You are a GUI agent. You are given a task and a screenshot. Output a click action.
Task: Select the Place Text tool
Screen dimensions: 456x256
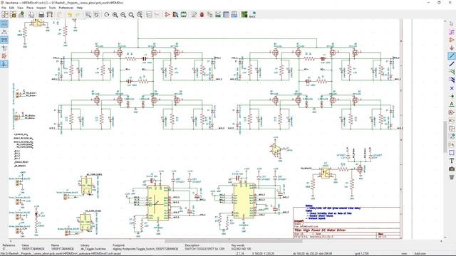(452, 161)
